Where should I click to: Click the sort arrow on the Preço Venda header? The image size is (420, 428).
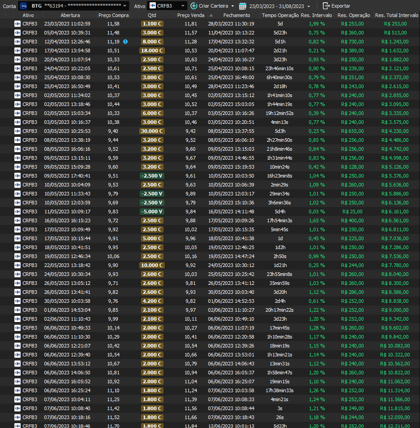pyautogui.click(x=211, y=15)
